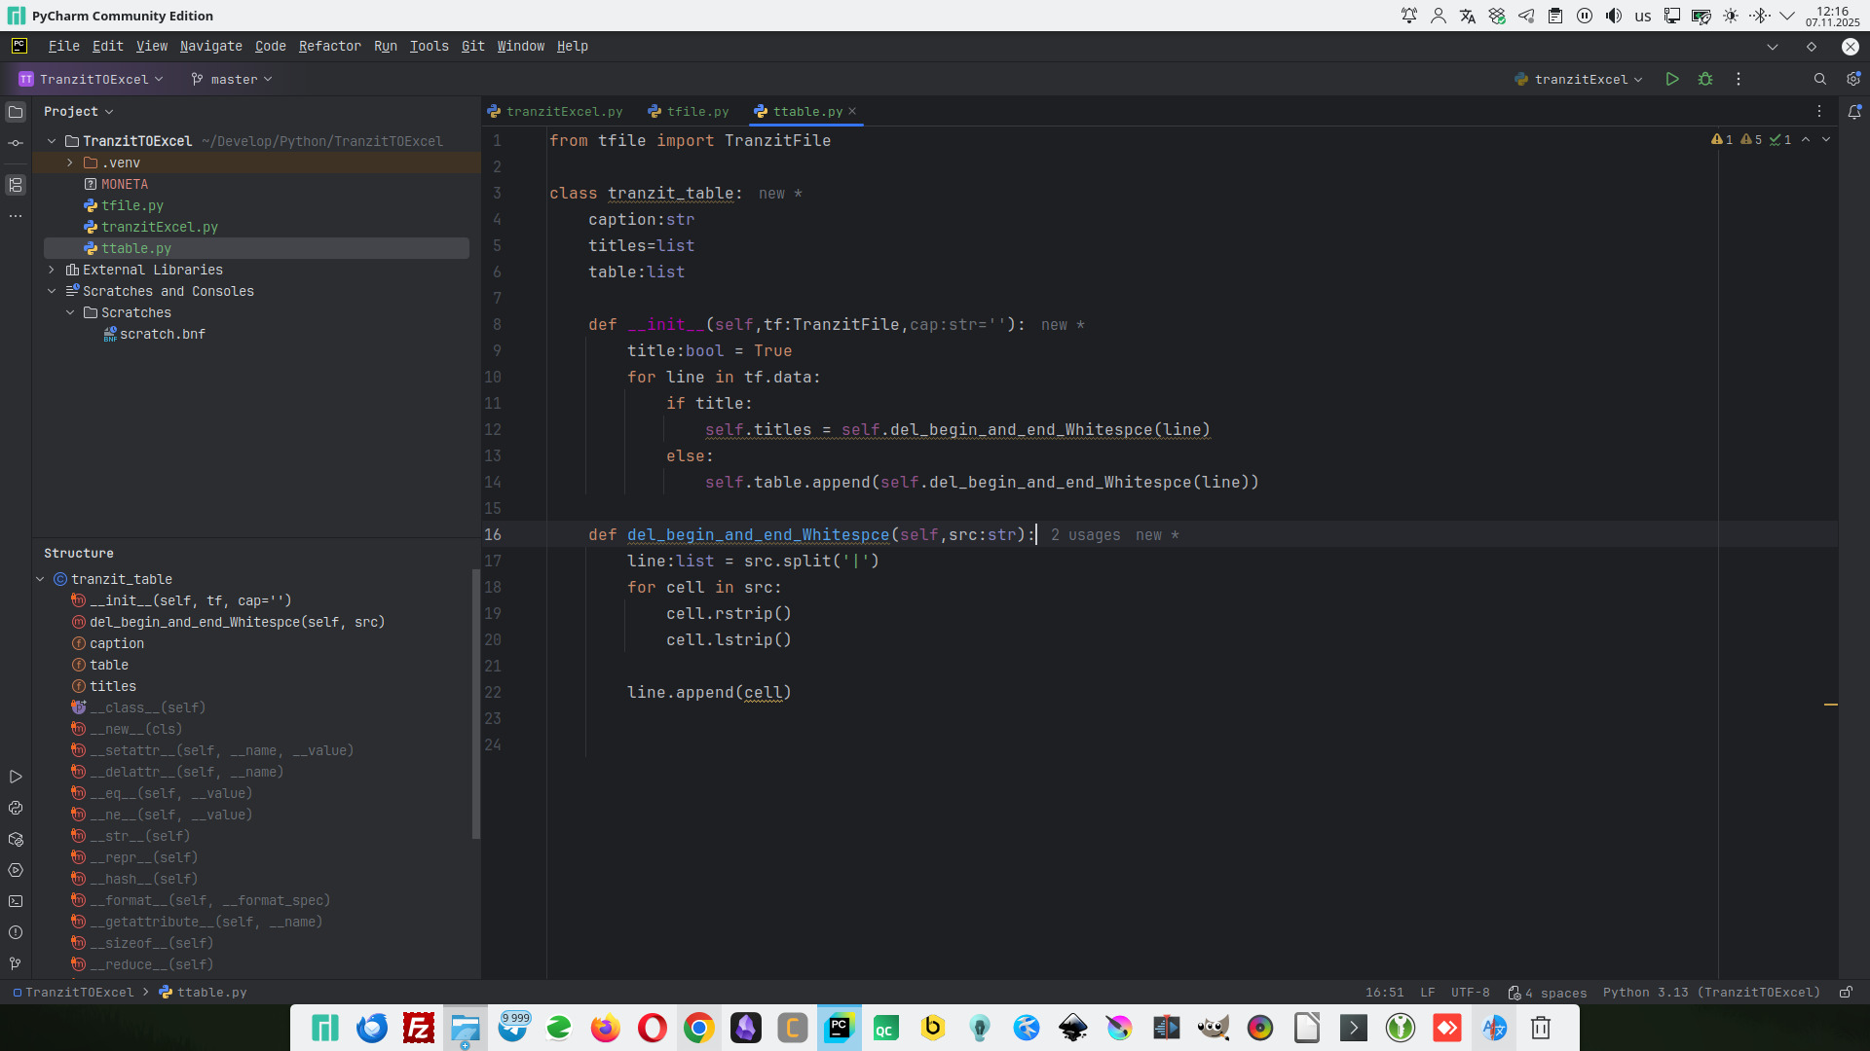Open the Python Console sidebar icon

pos(16,808)
